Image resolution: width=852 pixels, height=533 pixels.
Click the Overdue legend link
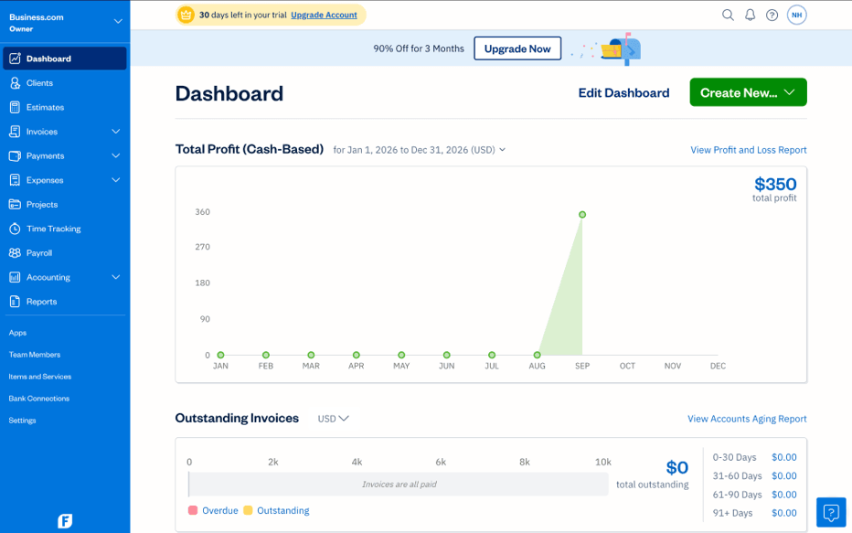[x=220, y=510]
